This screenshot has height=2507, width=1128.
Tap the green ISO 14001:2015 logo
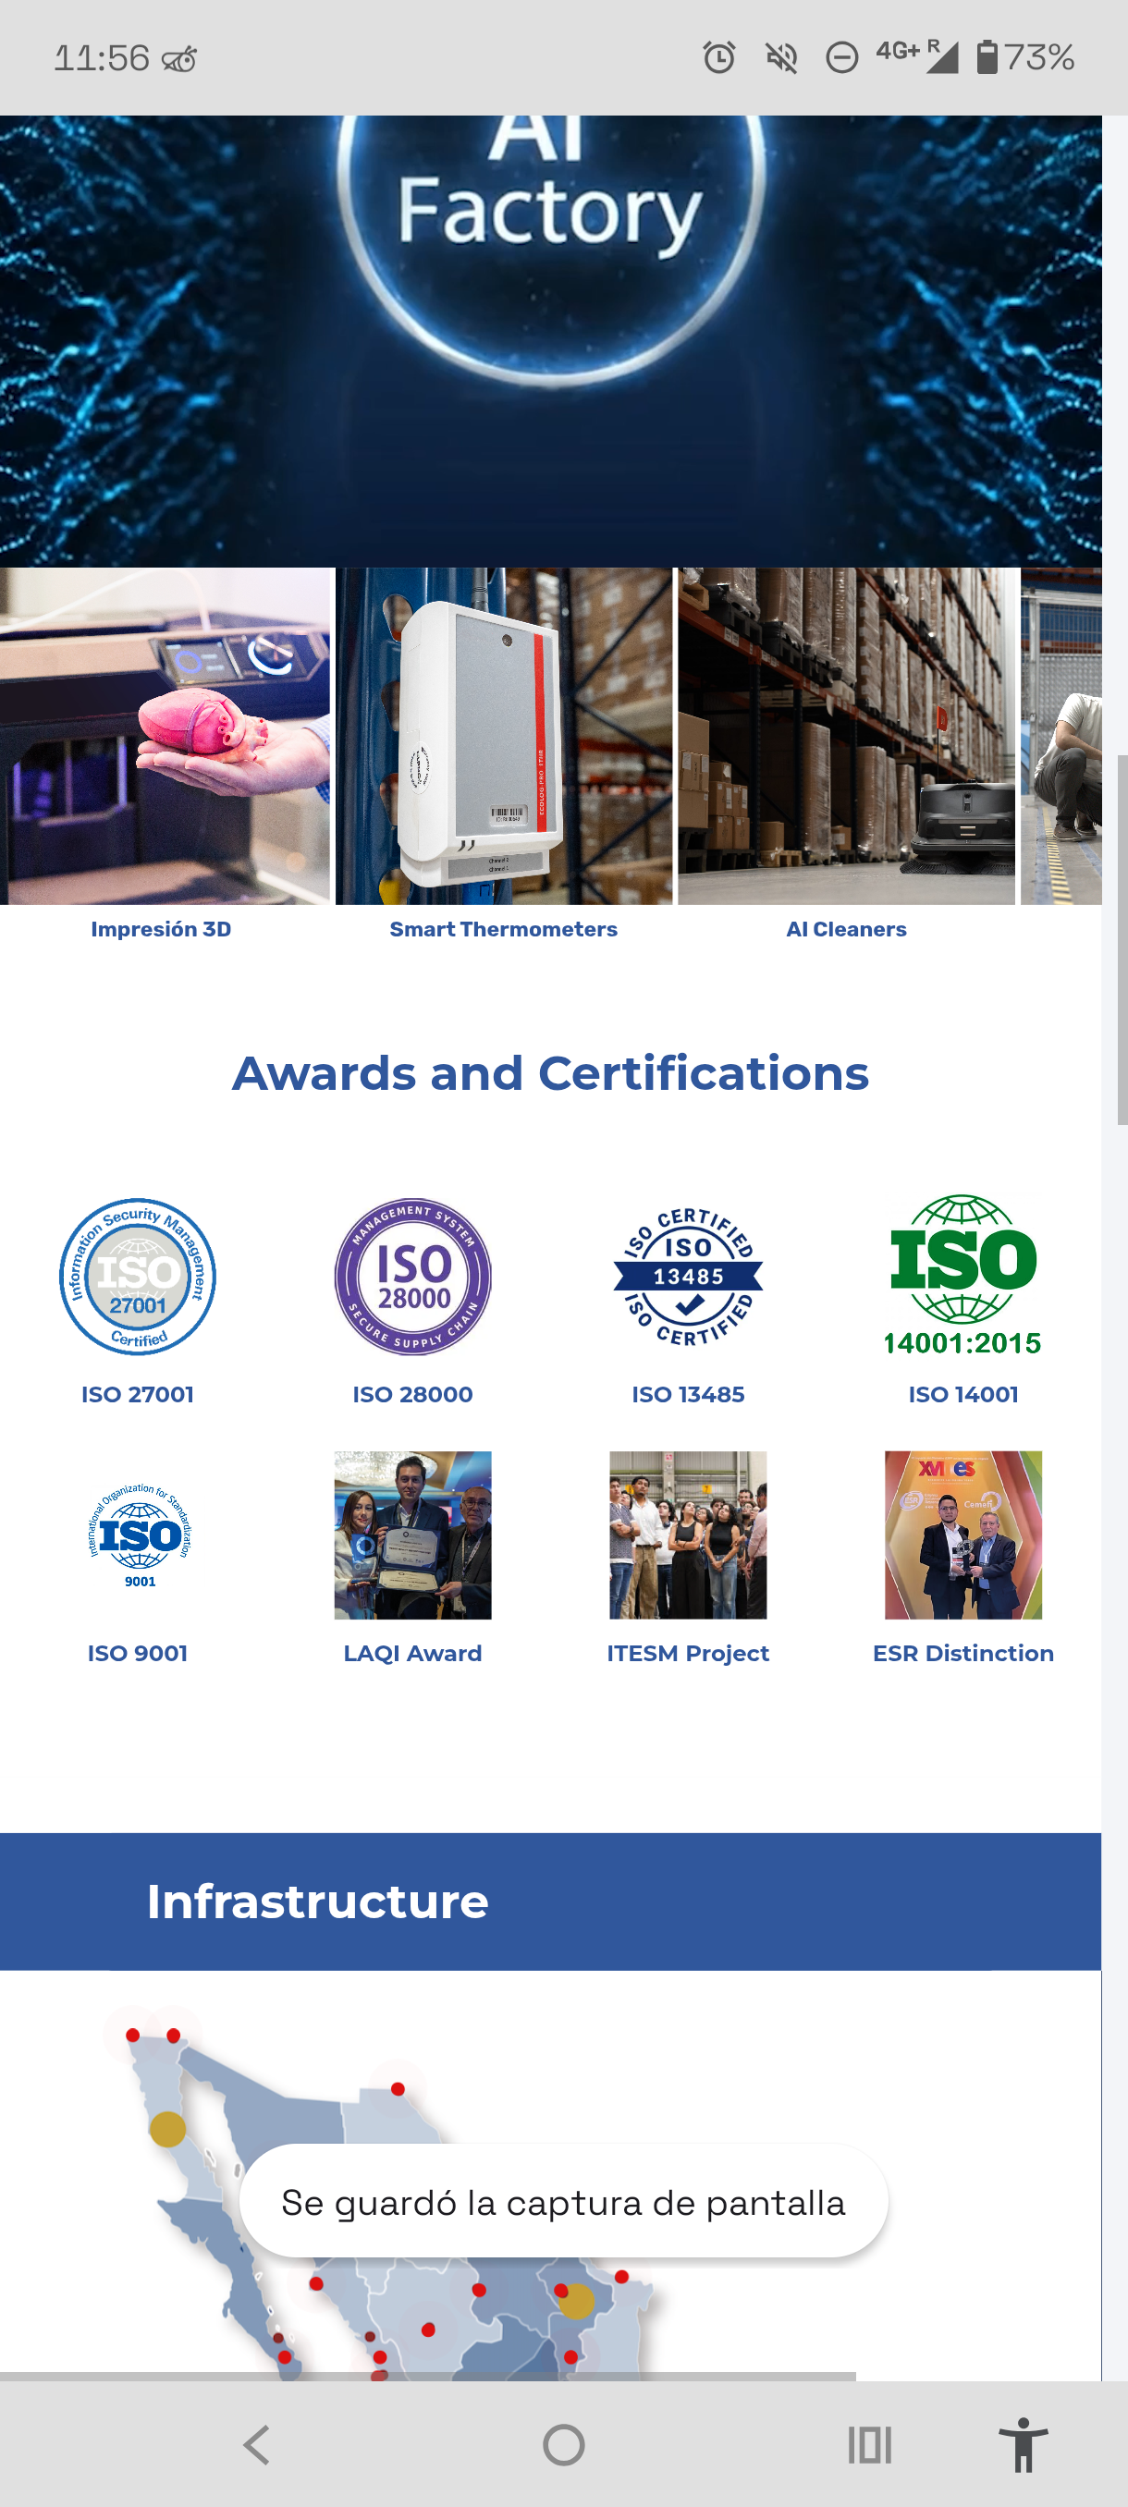pyautogui.click(x=962, y=1275)
